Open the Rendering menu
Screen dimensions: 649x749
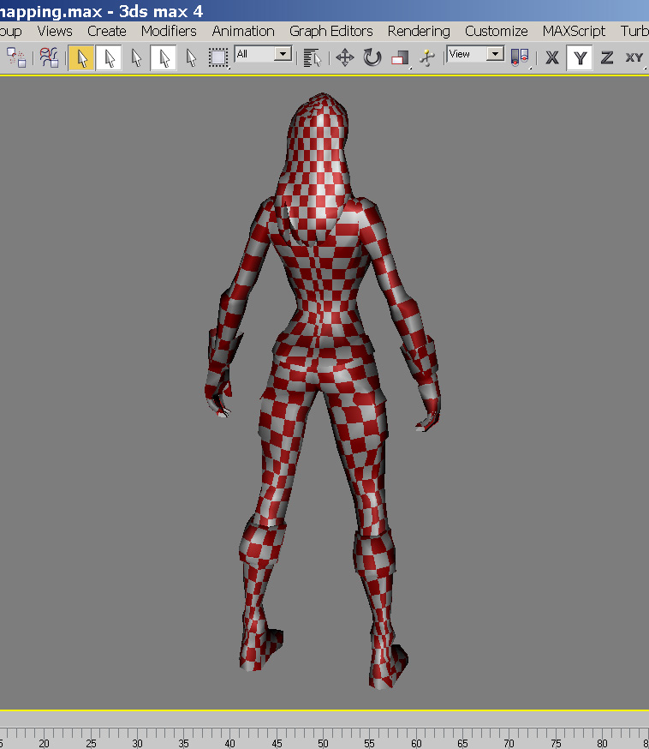tap(418, 31)
